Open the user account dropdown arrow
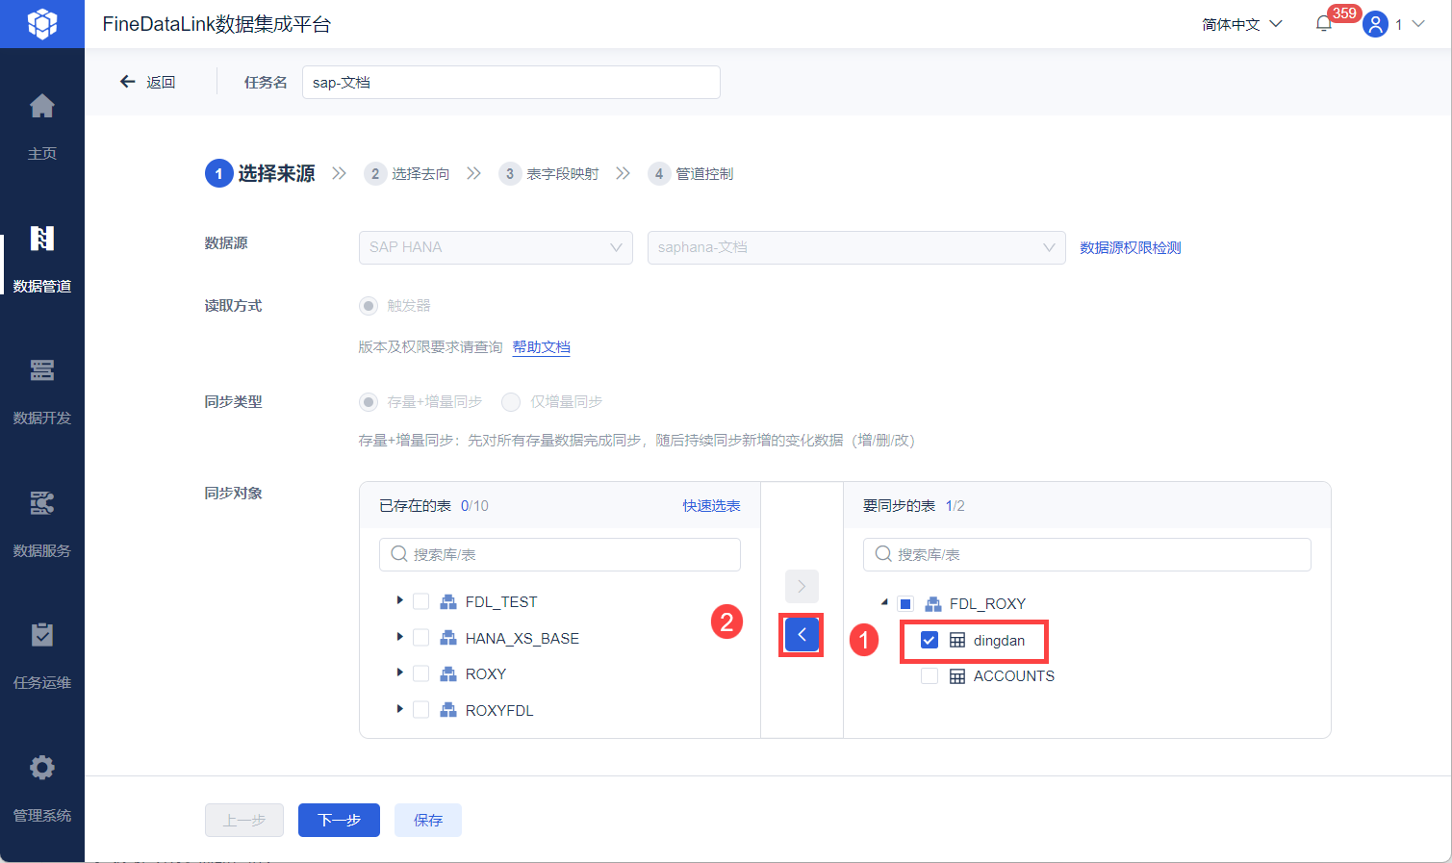 1418,24
